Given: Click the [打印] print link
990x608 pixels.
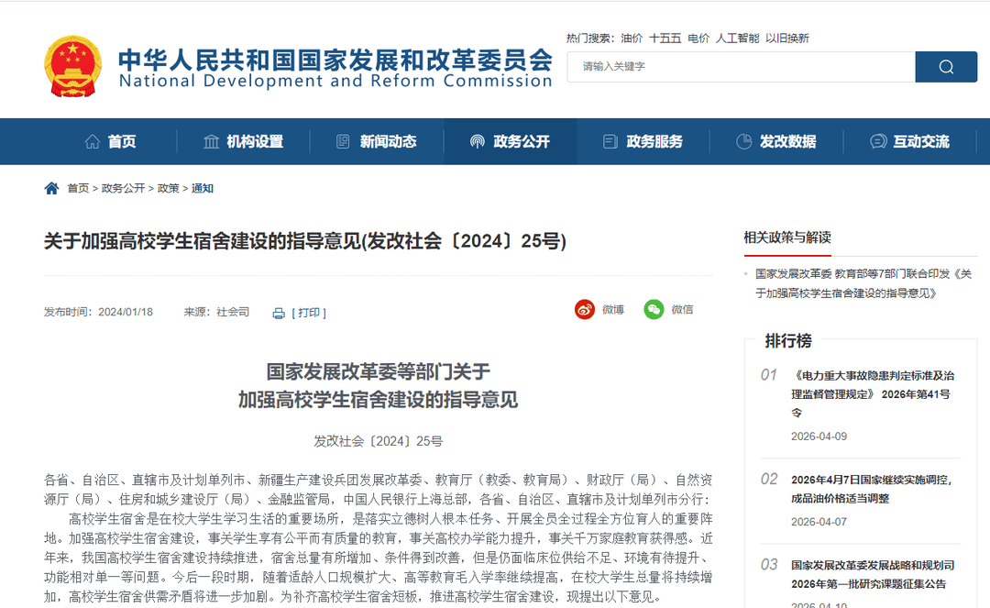Looking at the screenshot, I should click(x=309, y=313).
